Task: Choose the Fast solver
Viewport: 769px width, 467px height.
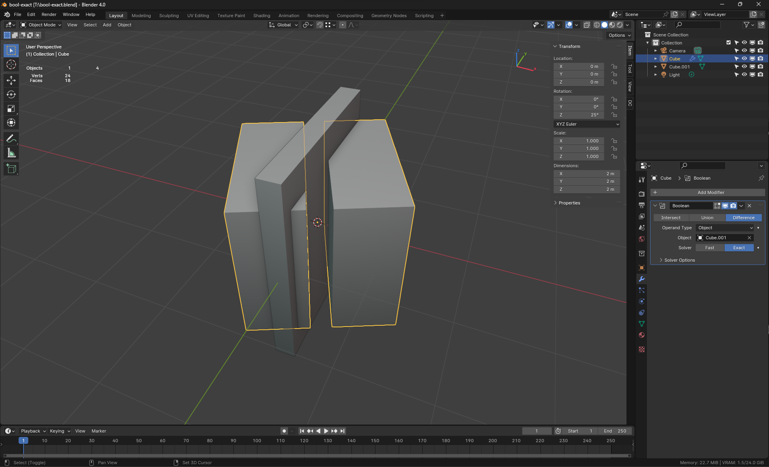Action: pyautogui.click(x=710, y=248)
